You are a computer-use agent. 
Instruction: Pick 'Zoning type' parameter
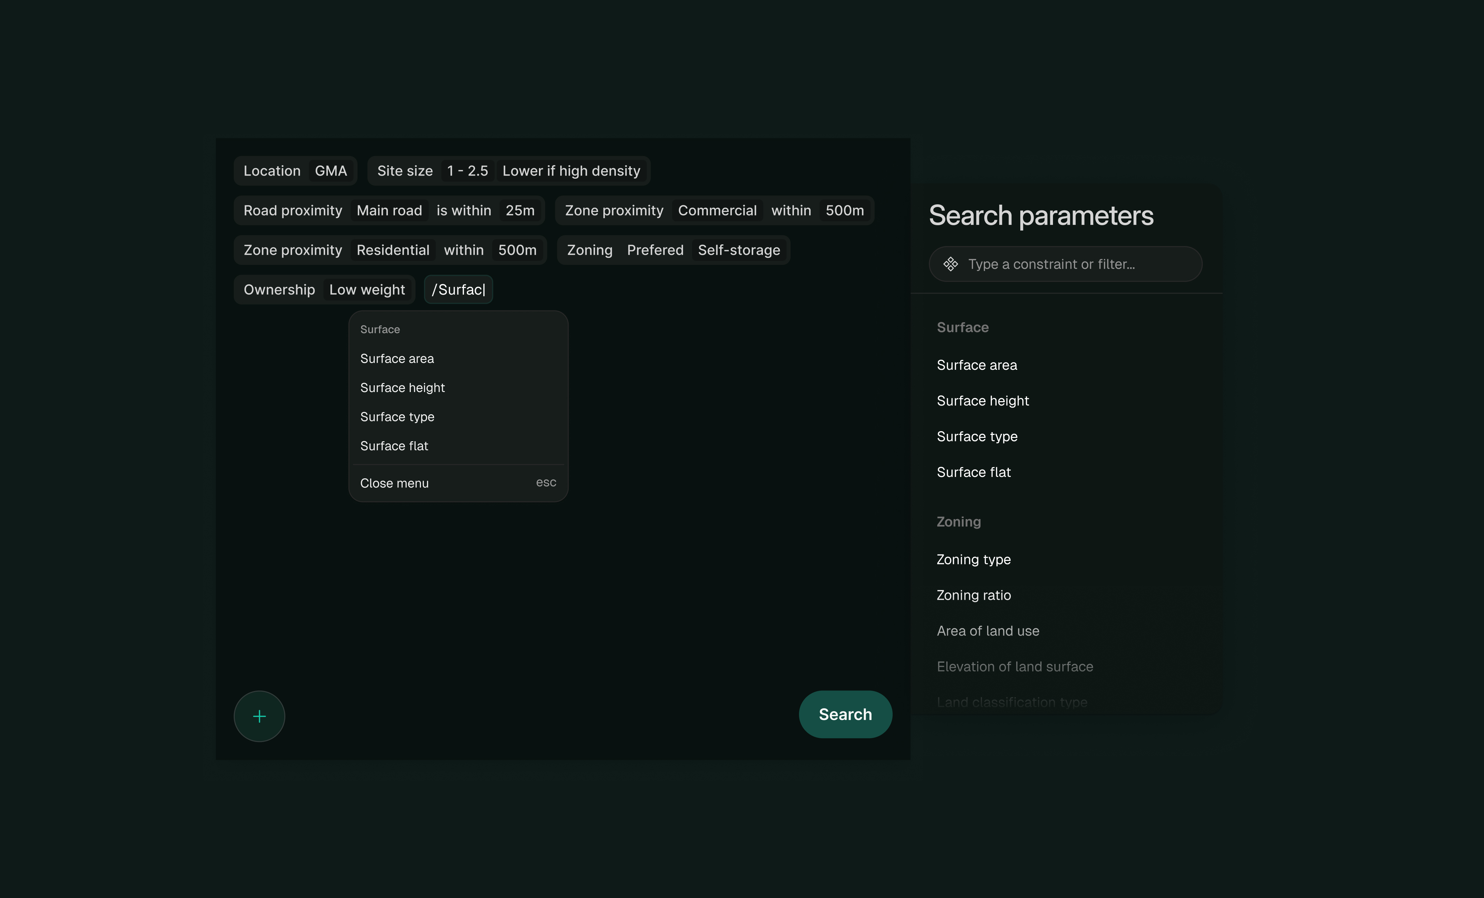(973, 559)
